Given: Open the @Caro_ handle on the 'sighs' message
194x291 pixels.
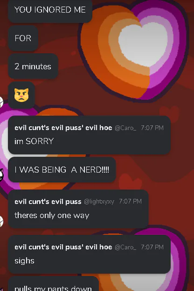Looking at the screenshot, I should pos(125,247).
